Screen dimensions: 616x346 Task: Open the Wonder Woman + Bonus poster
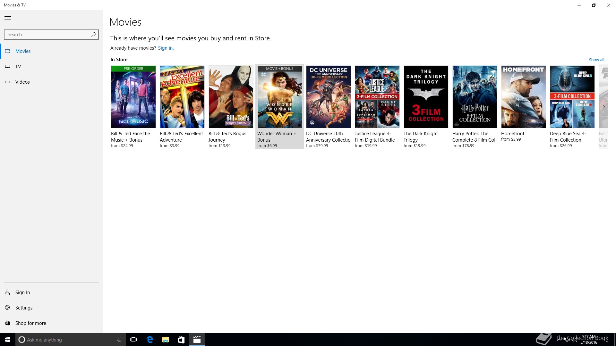(x=280, y=97)
